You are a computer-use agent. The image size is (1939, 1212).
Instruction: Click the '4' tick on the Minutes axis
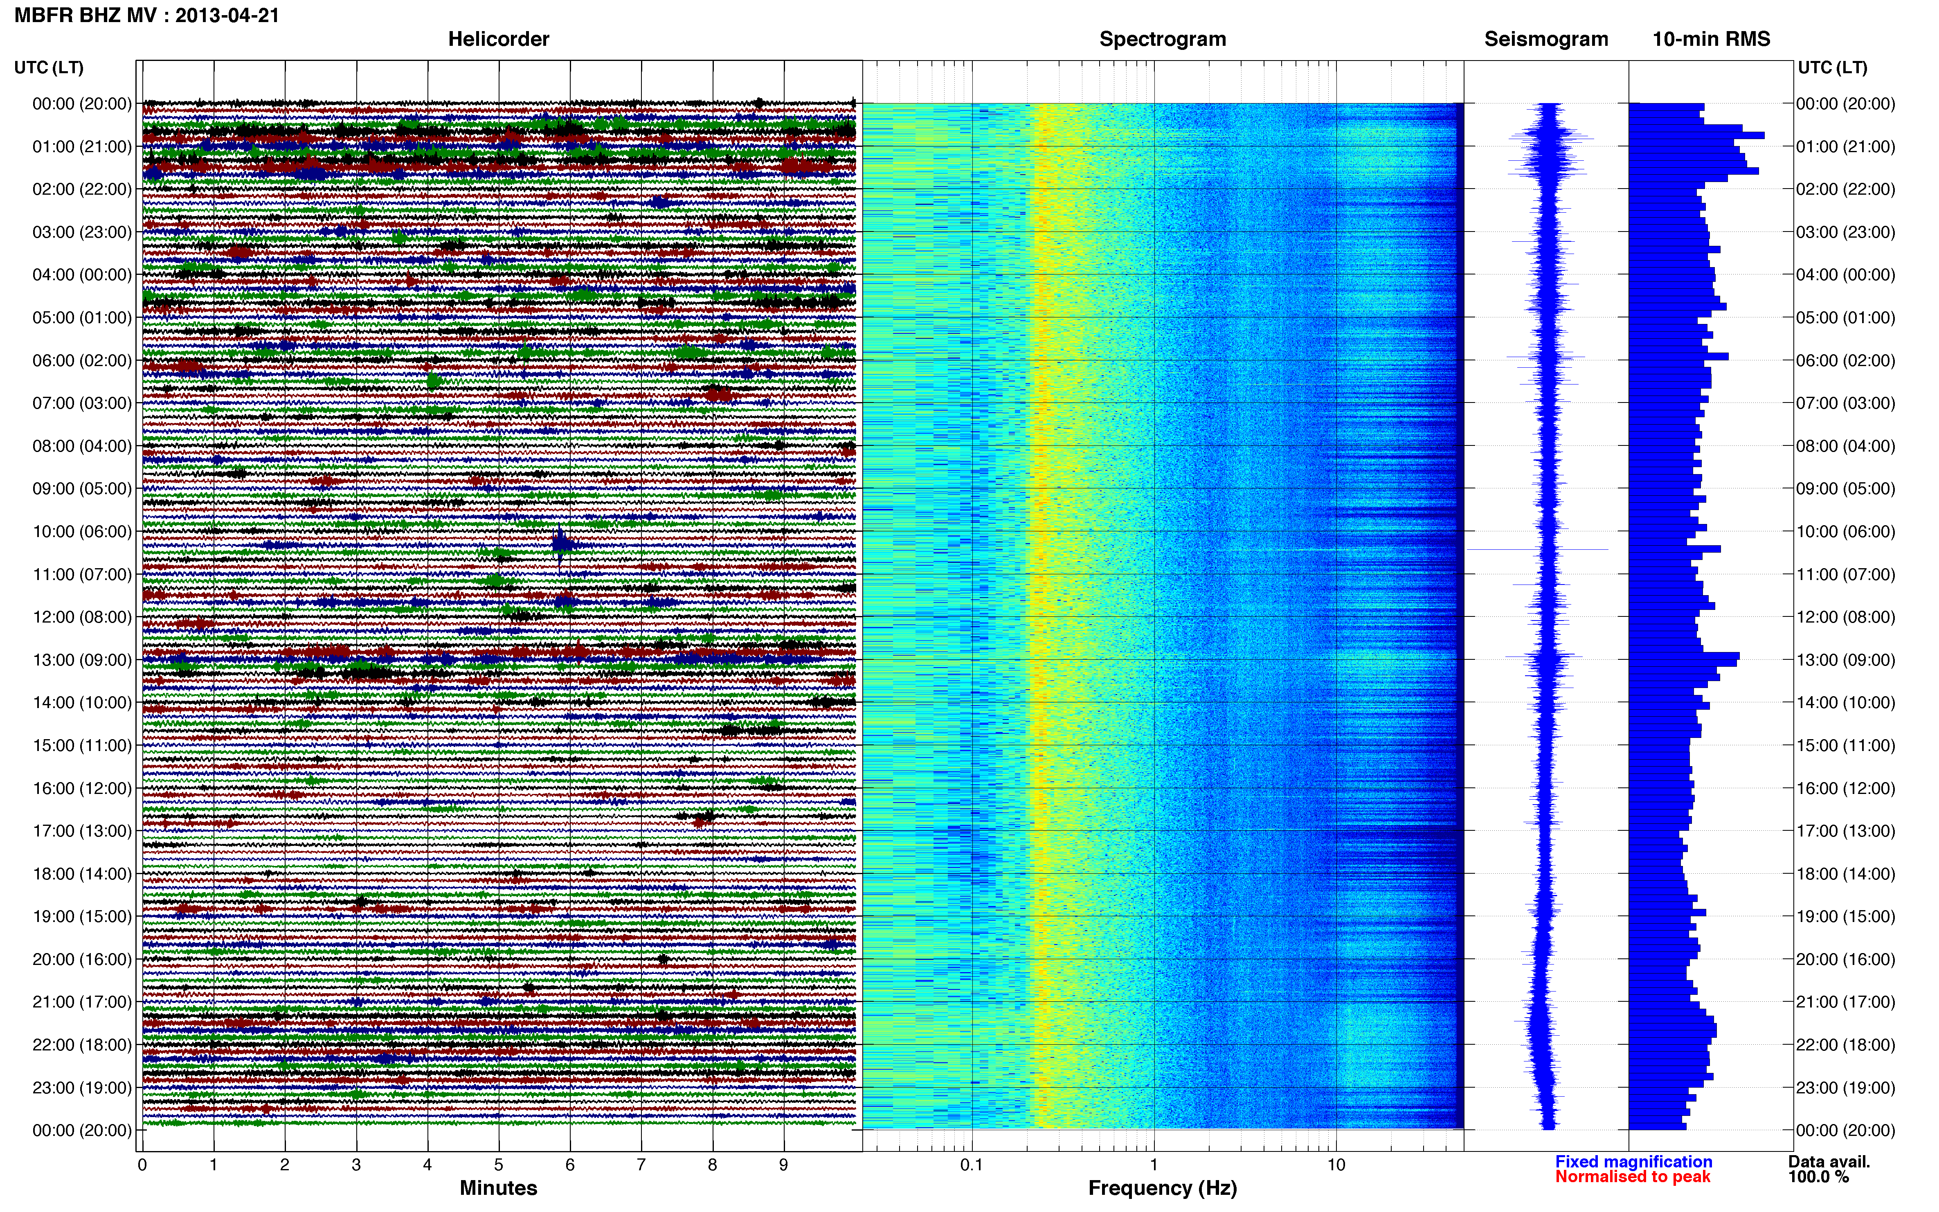[x=427, y=1165]
